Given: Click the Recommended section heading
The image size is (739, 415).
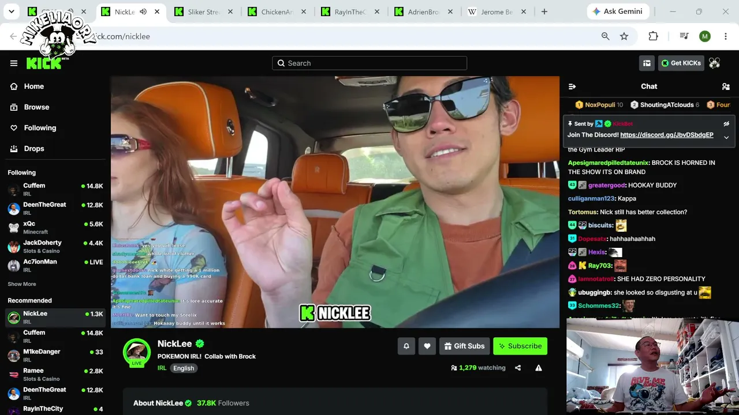Looking at the screenshot, I should point(29,300).
